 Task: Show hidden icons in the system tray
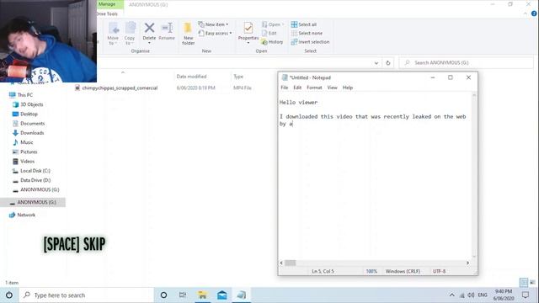click(451, 295)
